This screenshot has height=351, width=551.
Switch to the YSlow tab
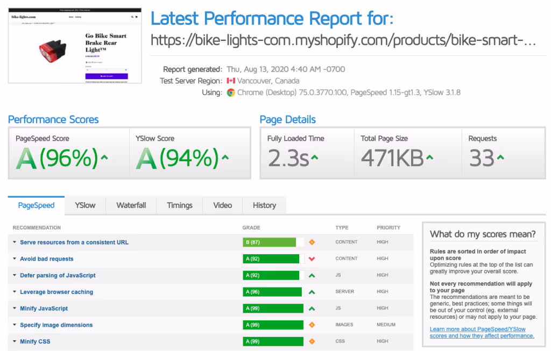(x=85, y=205)
